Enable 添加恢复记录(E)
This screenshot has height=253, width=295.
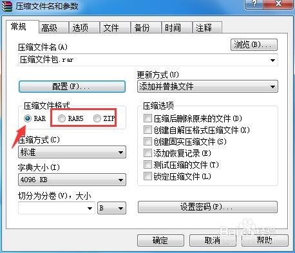[147, 153]
